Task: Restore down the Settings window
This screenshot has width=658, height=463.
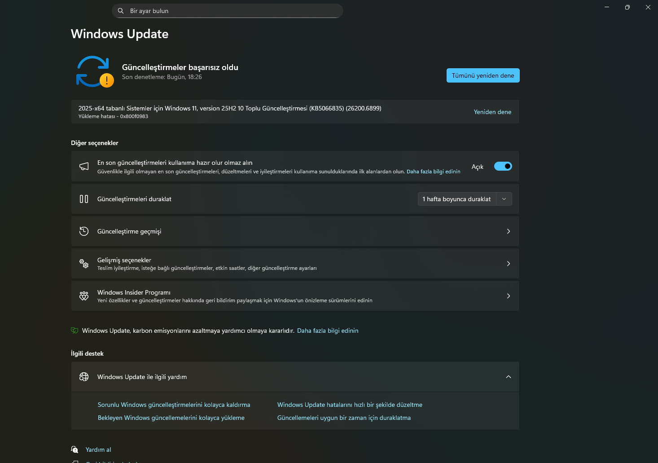Action: (x=627, y=7)
